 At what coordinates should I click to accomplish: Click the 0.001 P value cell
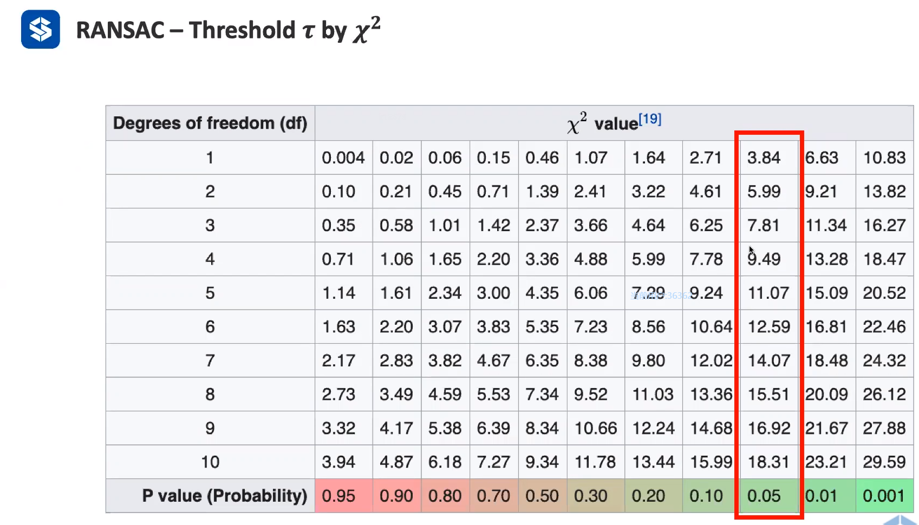point(884,496)
